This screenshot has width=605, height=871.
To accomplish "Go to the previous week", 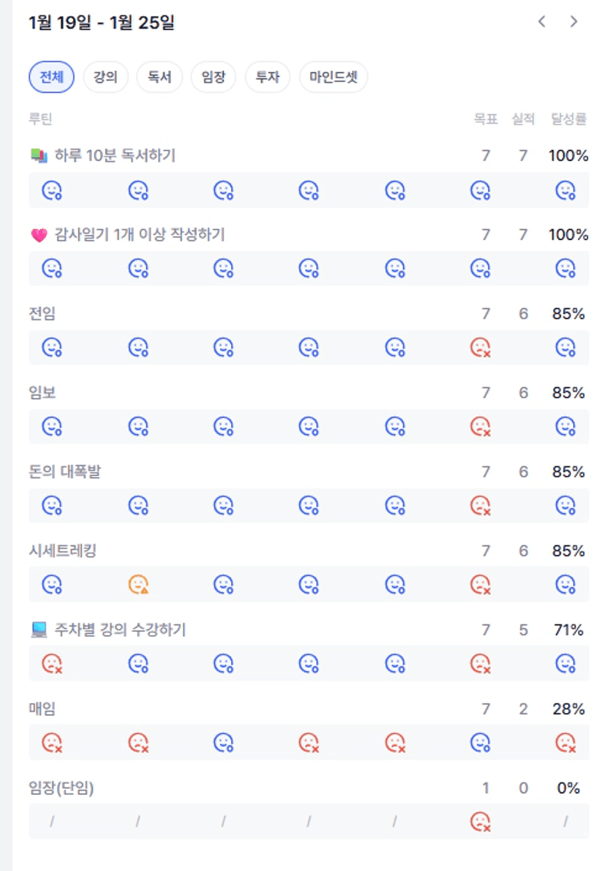I will [x=541, y=22].
